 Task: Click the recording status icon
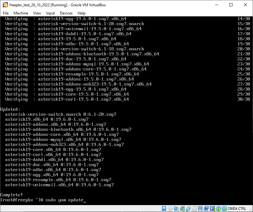pos(206,209)
